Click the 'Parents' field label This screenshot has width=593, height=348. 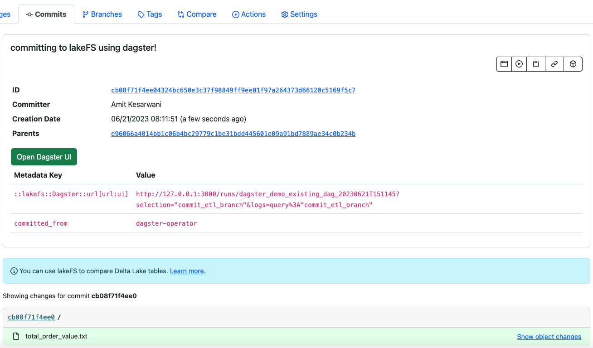(26, 133)
